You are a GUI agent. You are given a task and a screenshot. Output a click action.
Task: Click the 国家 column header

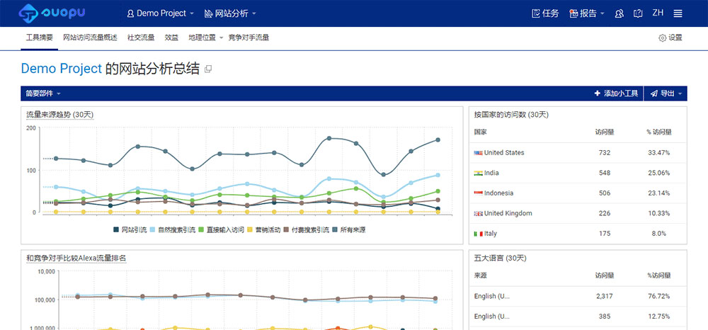tap(481, 132)
